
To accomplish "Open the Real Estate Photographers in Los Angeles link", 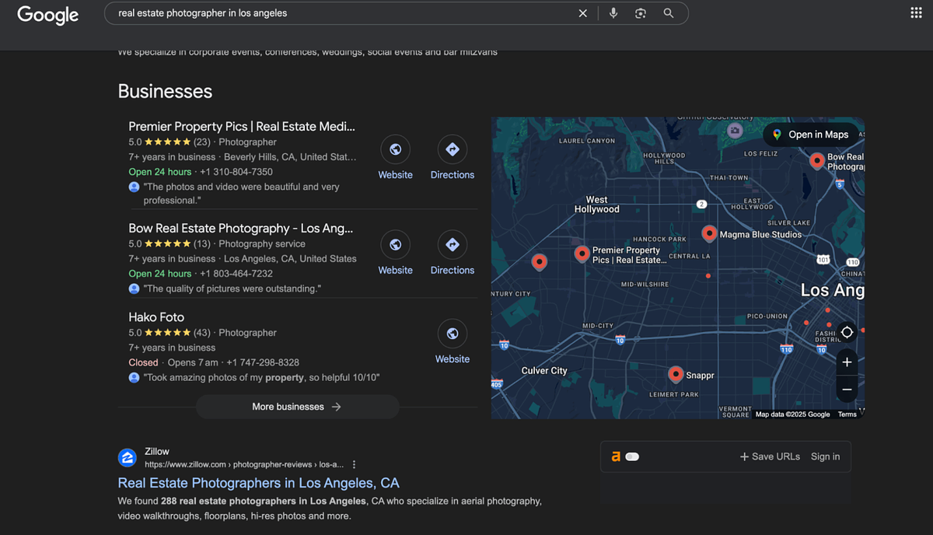I will [258, 483].
